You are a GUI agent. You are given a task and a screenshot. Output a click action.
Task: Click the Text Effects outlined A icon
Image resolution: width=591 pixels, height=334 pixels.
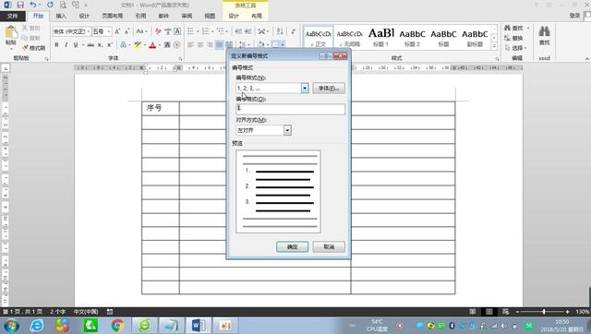tap(123, 45)
